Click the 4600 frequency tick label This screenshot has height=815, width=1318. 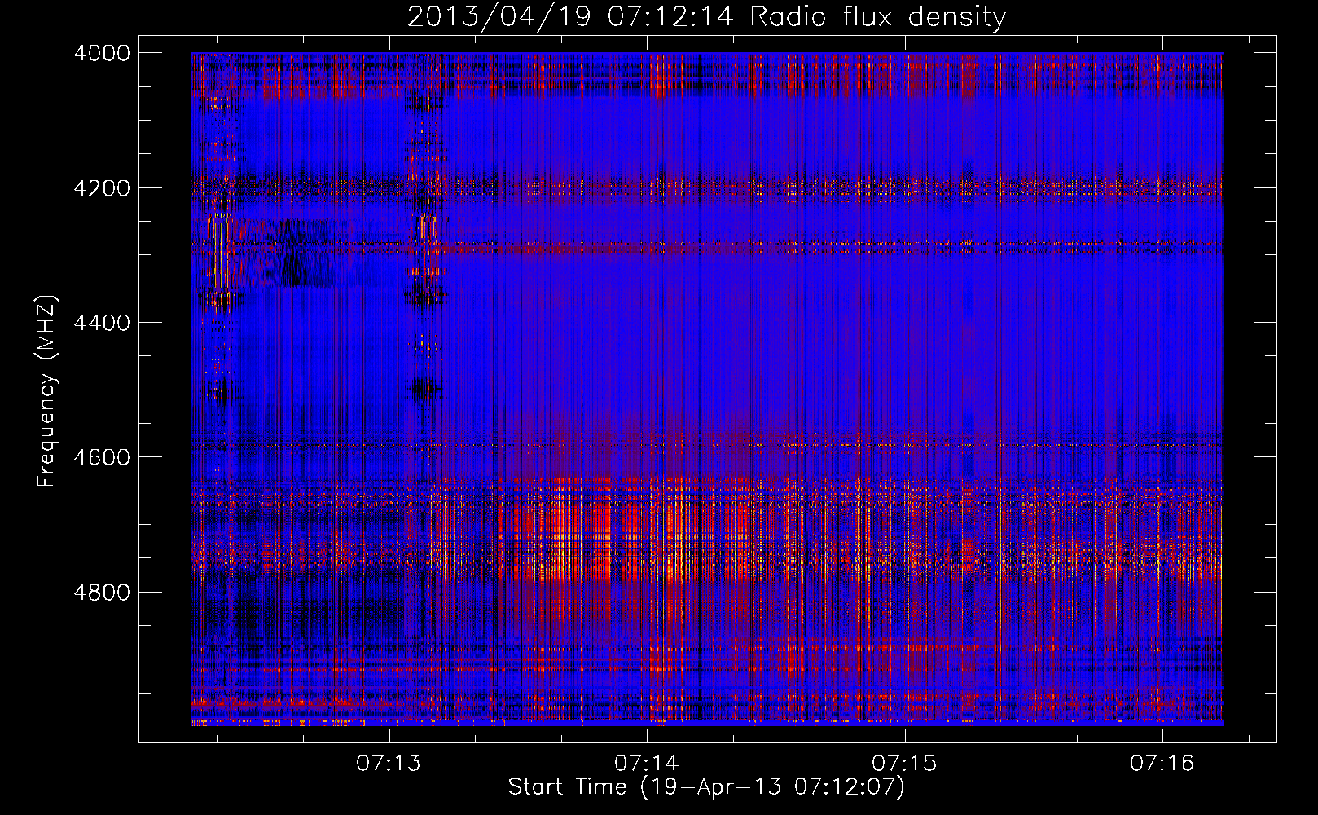coord(102,457)
